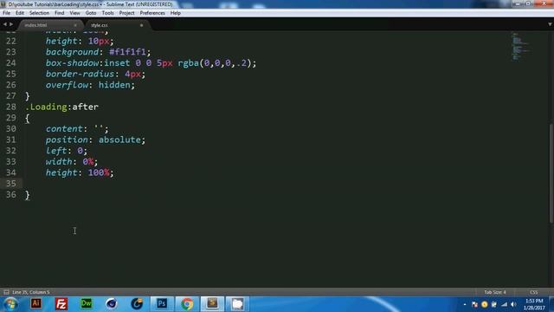Image resolution: width=554 pixels, height=312 pixels.
Task: Click the network signal tray icon
Action: (x=504, y=304)
